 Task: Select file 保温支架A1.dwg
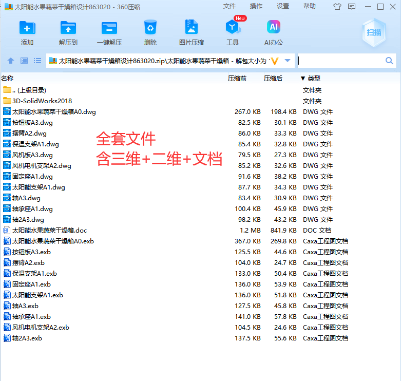(35, 144)
